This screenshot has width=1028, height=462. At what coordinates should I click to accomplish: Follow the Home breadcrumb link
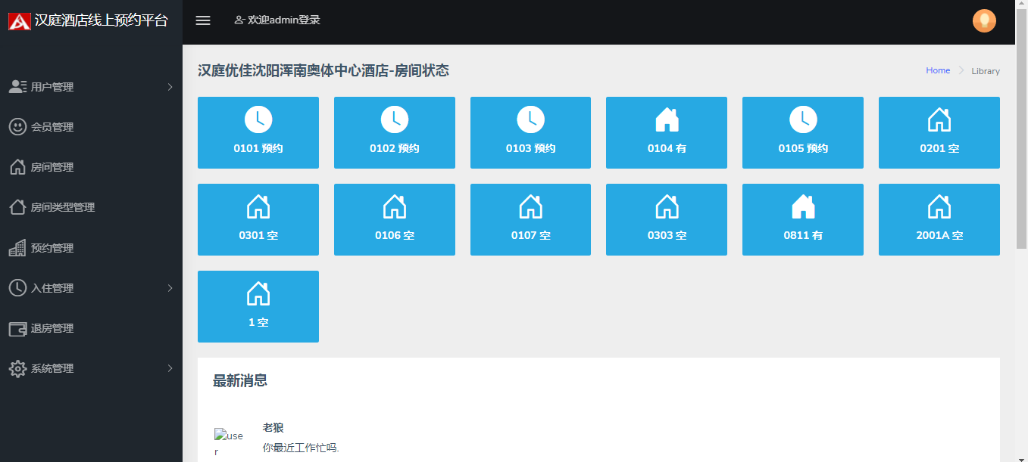pyautogui.click(x=938, y=70)
